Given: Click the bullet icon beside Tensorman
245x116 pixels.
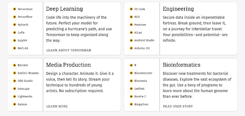Looking at the screenshot, I should [14, 9].
